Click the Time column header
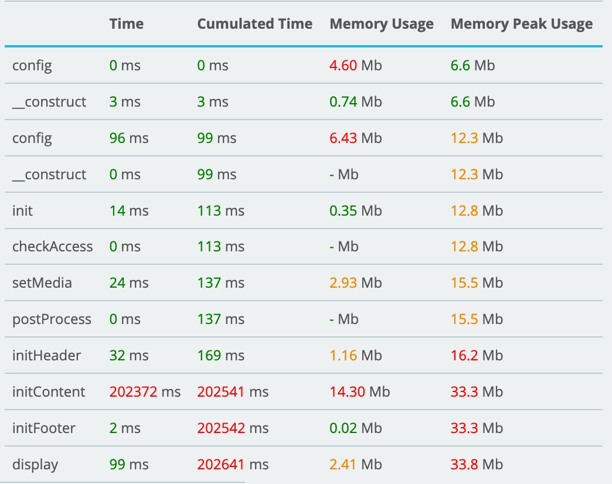 pyautogui.click(x=126, y=24)
